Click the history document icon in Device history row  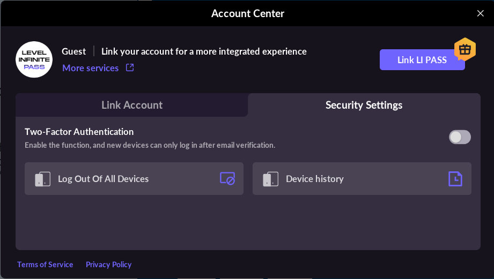[x=455, y=179]
